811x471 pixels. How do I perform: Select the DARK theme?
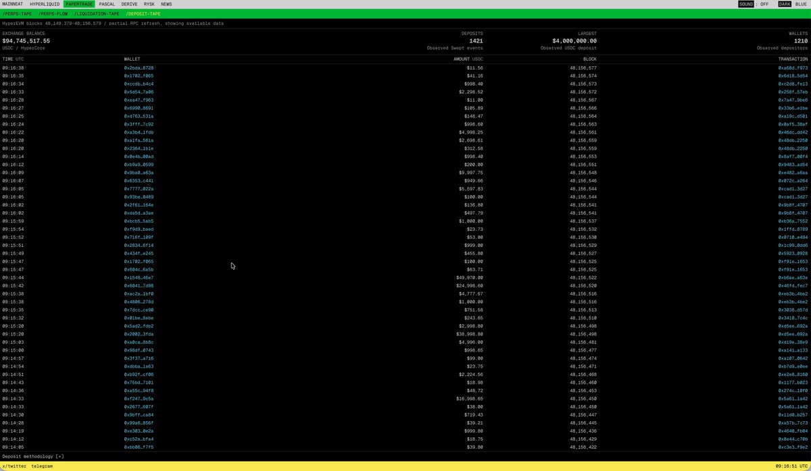(x=785, y=4)
